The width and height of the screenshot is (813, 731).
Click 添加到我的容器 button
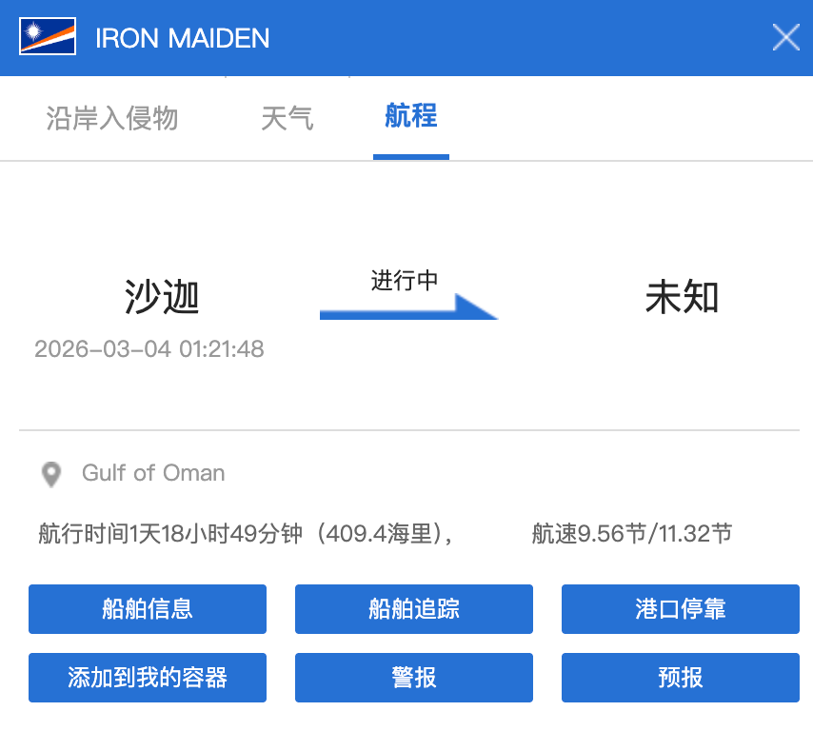tap(148, 678)
